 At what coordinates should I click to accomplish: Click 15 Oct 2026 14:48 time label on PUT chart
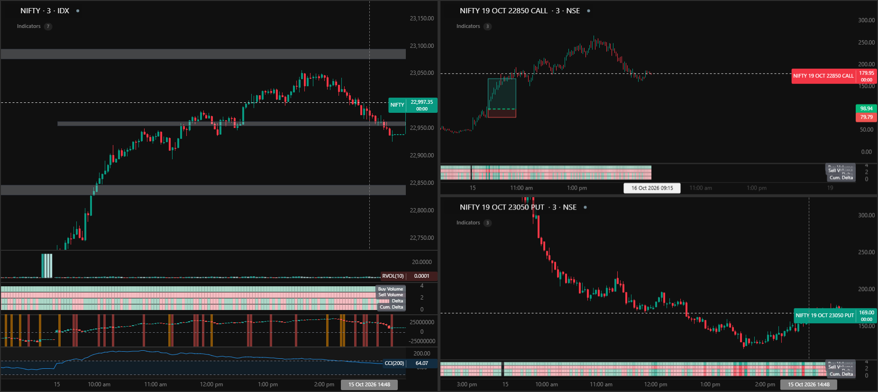pos(809,384)
